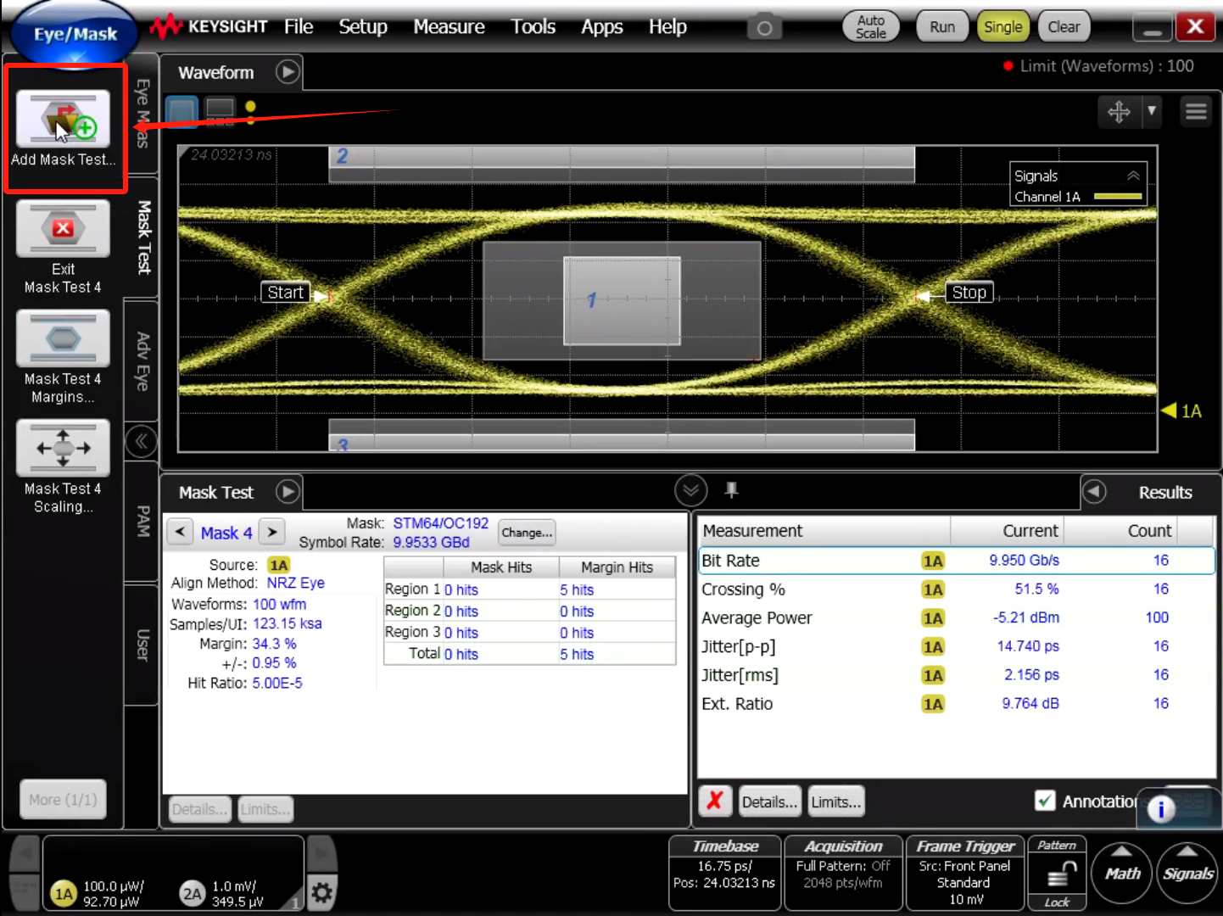The image size is (1223, 916).
Task: Select the Add Mask Test icon
Action: coord(64,119)
